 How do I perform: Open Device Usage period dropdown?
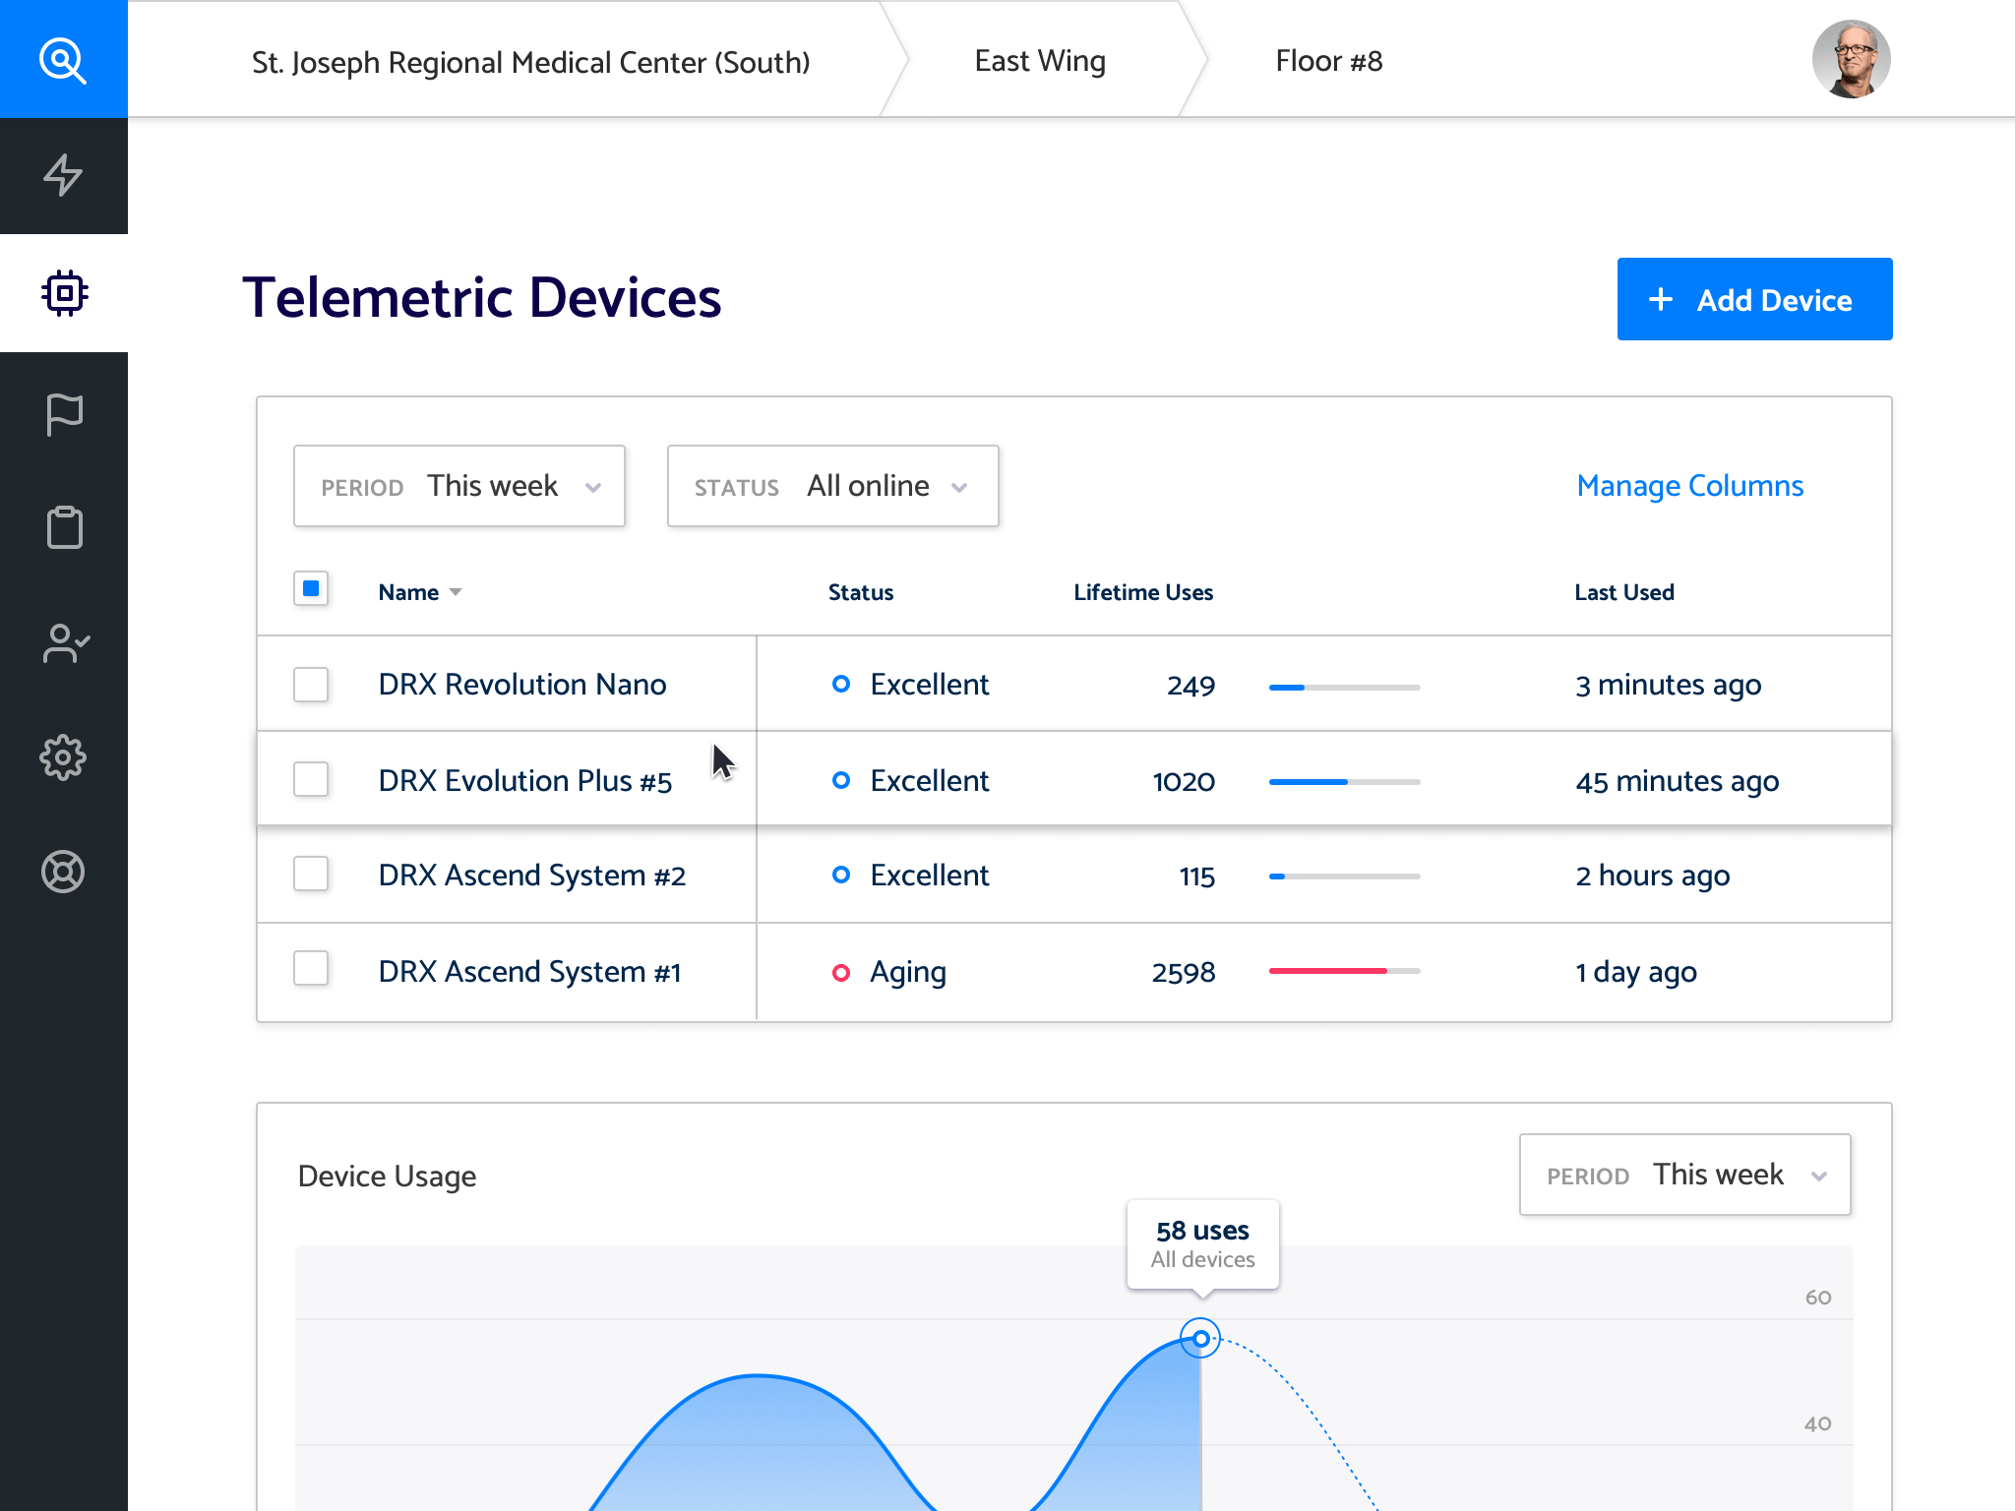(1684, 1175)
